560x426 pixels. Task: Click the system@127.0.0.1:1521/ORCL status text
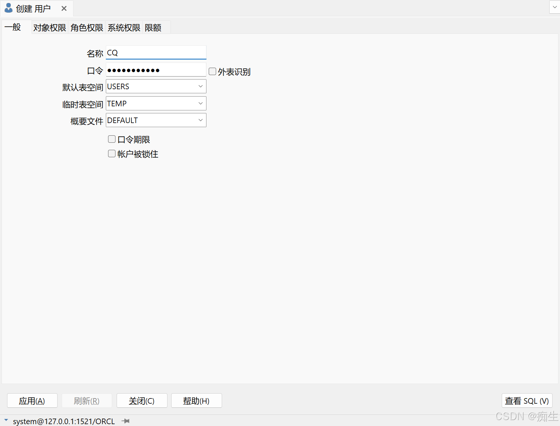point(64,421)
